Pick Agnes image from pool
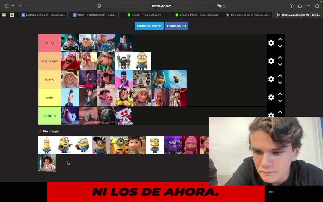Screen dimensions: 323x202 click(x=137, y=145)
